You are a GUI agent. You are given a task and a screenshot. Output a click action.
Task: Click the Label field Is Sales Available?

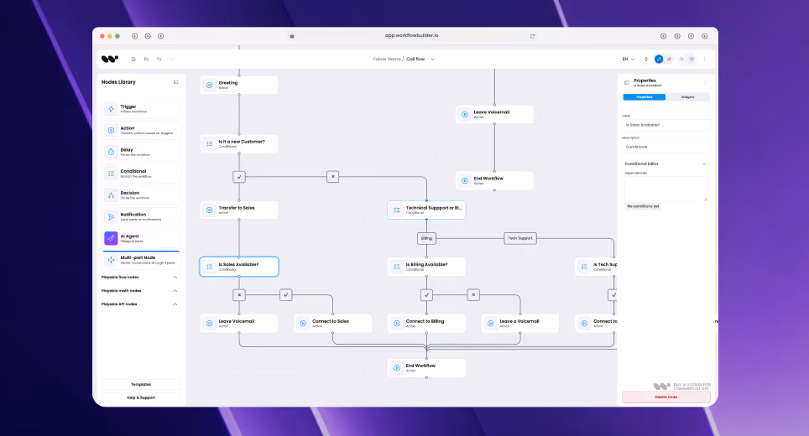pos(666,125)
